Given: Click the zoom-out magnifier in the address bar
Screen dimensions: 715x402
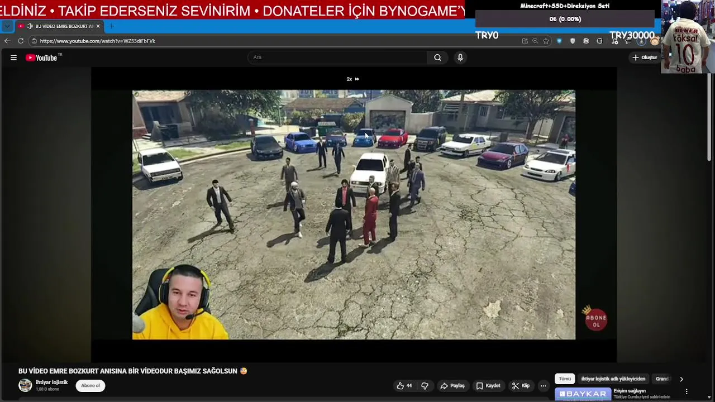Looking at the screenshot, I should [535, 41].
